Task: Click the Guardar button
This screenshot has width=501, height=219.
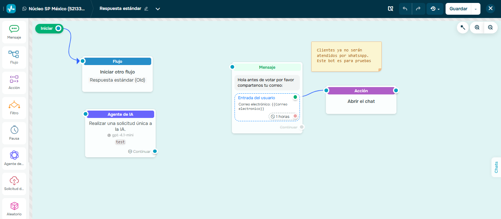Action: coord(458,9)
